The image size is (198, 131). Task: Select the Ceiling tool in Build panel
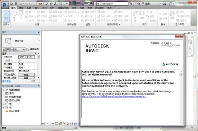click(x=42, y=16)
